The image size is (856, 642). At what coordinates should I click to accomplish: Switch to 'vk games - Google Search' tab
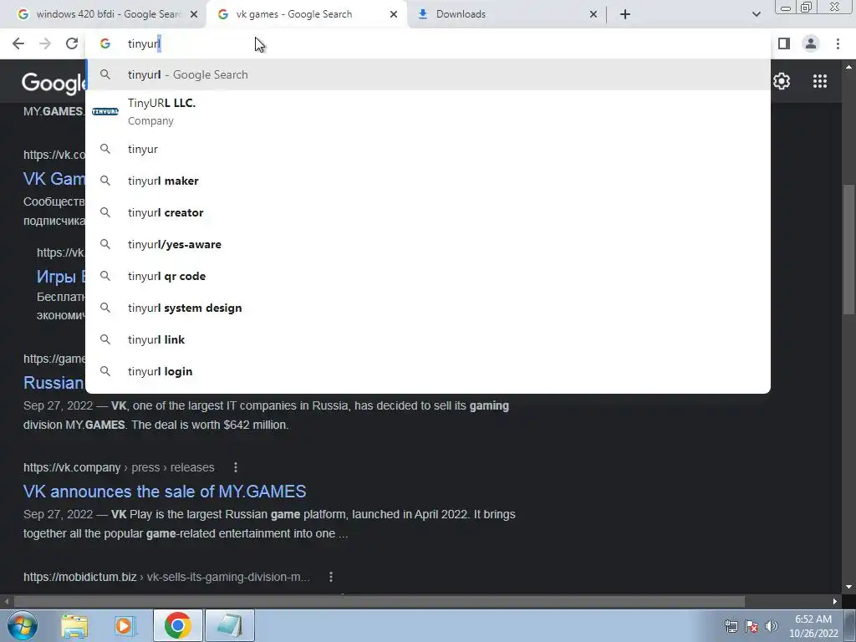point(307,14)
